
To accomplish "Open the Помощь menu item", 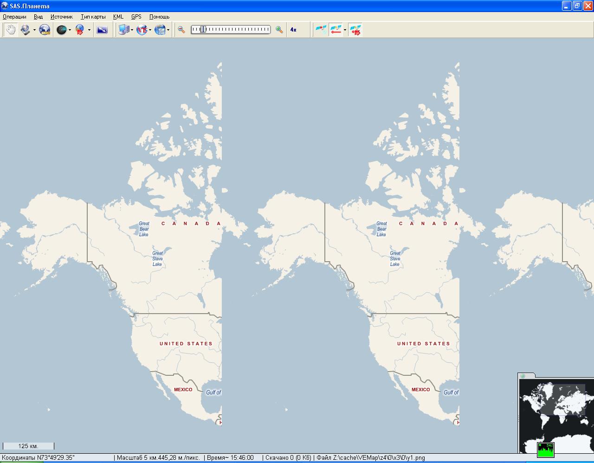I will (159, 17).
